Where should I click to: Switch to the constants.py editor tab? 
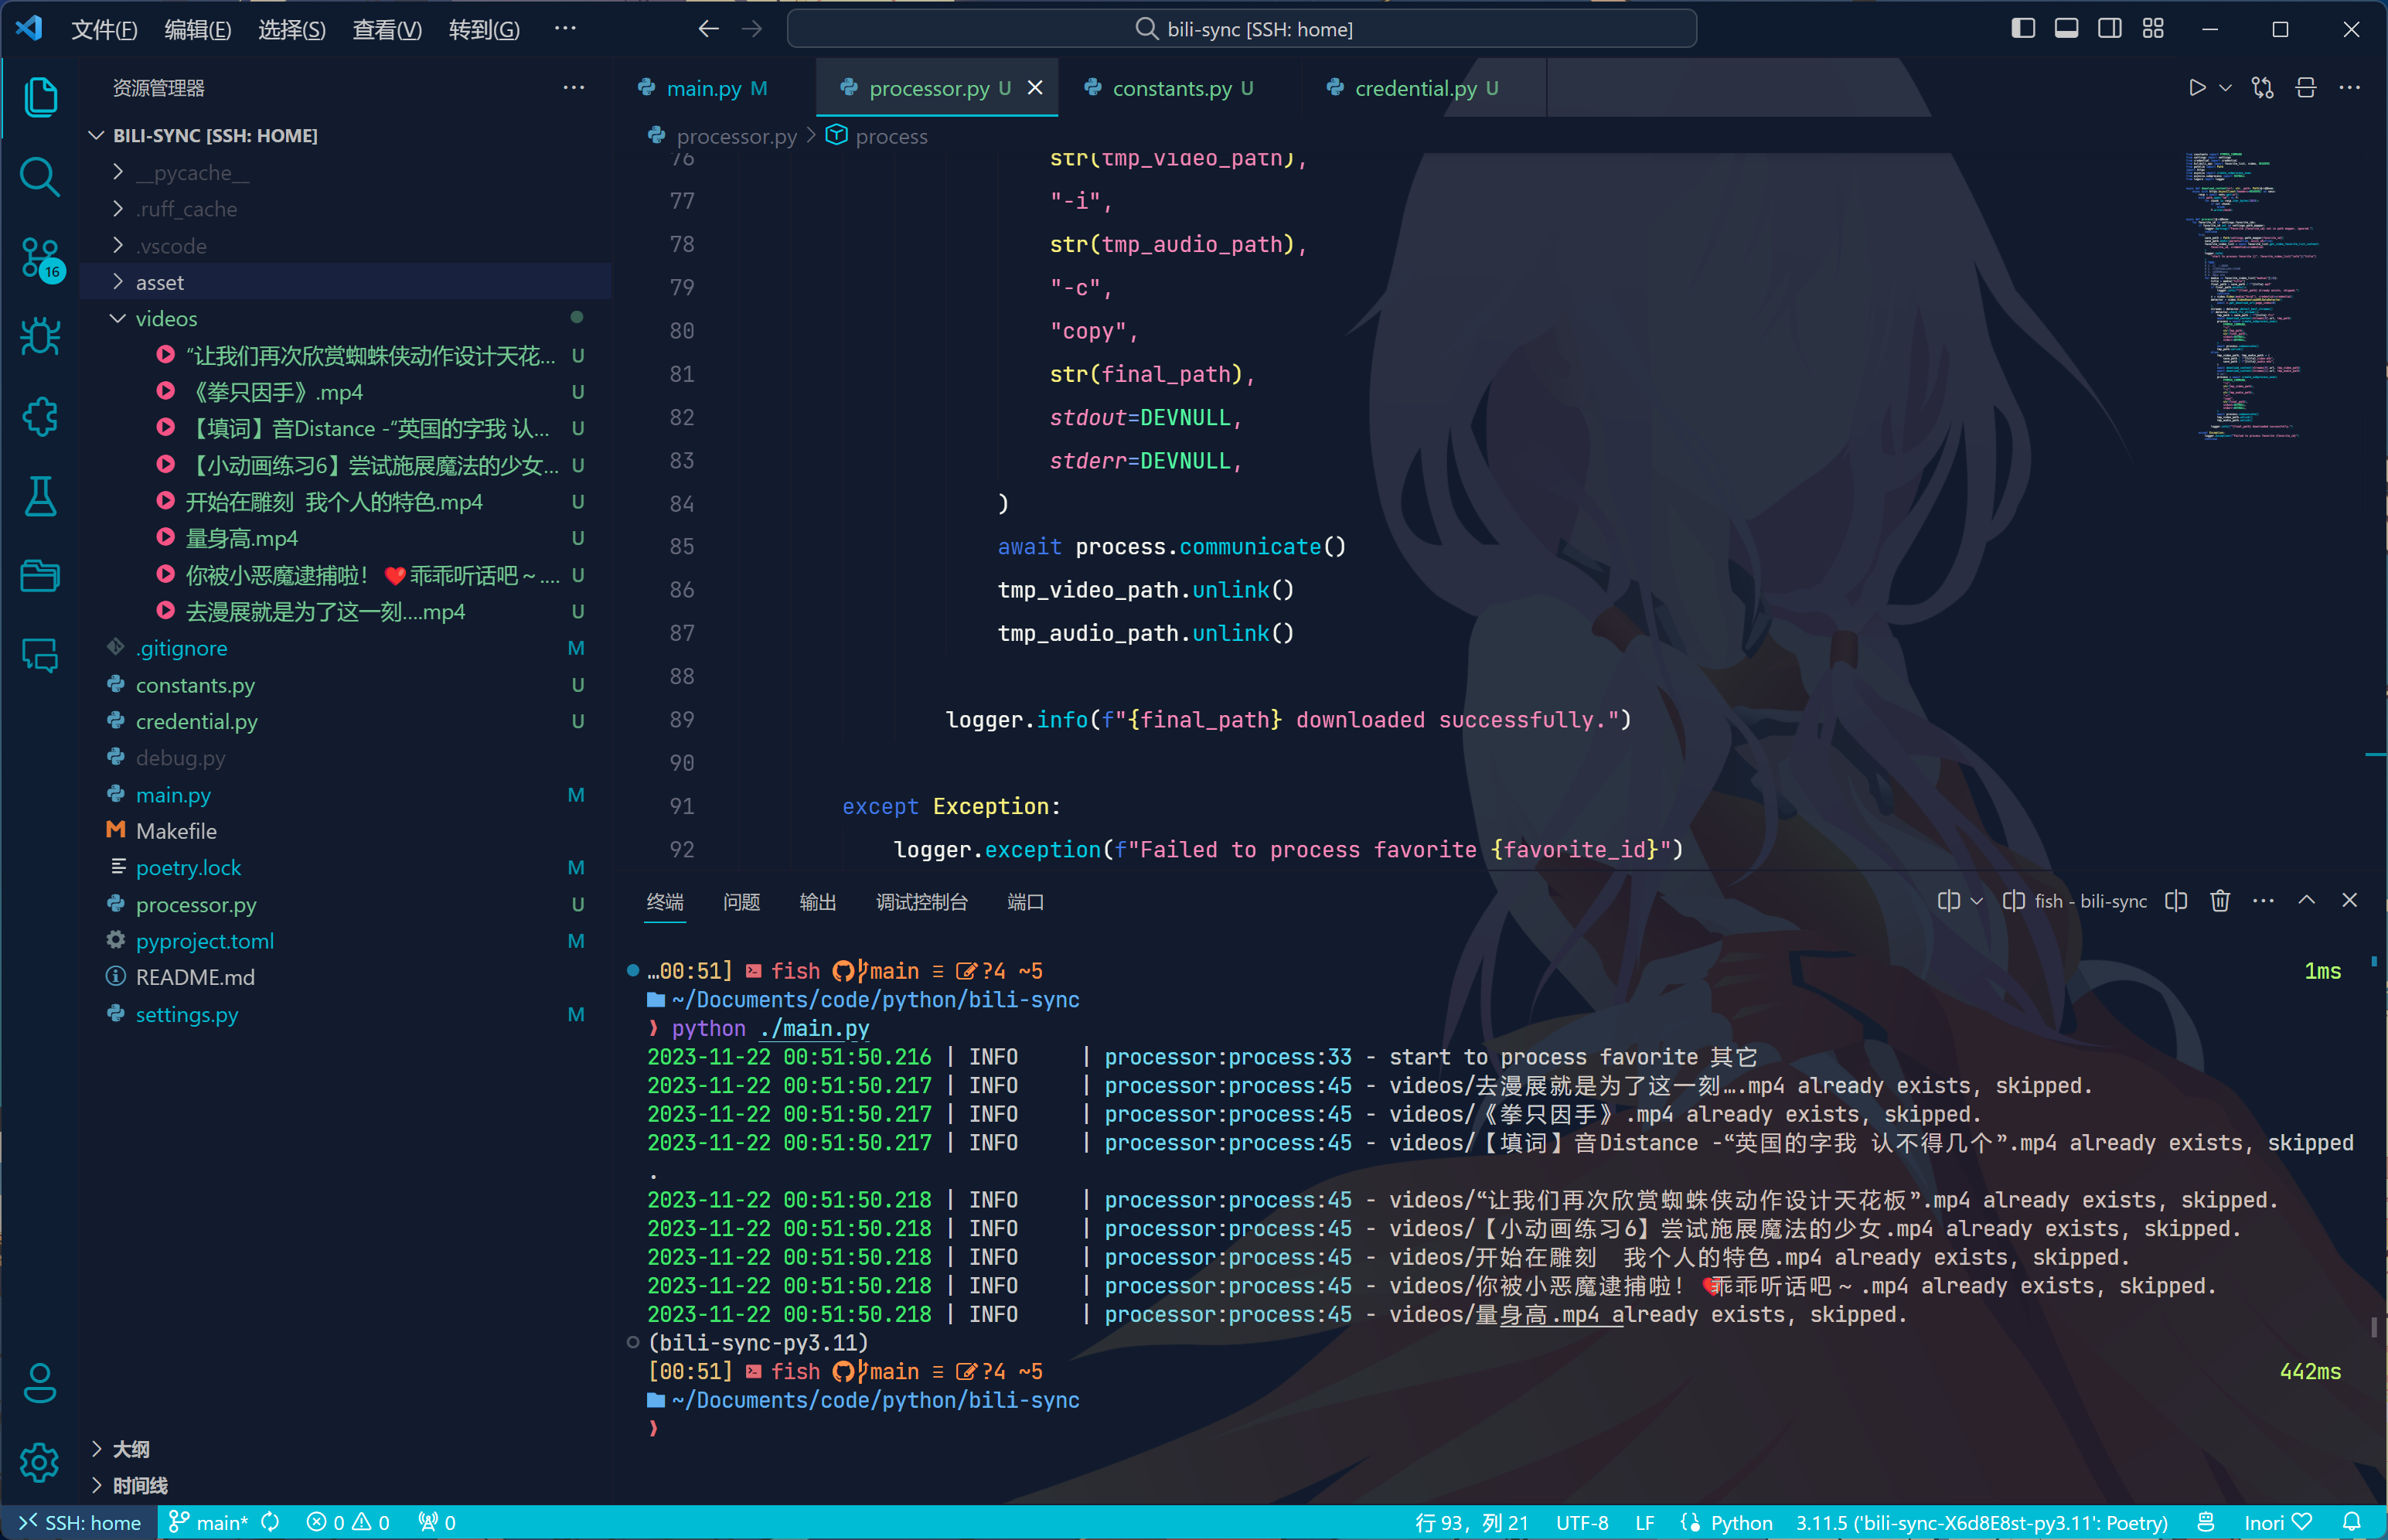(x=1171, y=88)
